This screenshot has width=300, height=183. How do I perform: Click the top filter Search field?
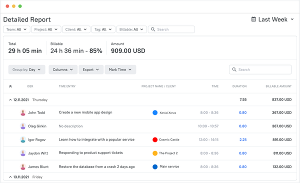pyautogui.click(x=171, y=29)
